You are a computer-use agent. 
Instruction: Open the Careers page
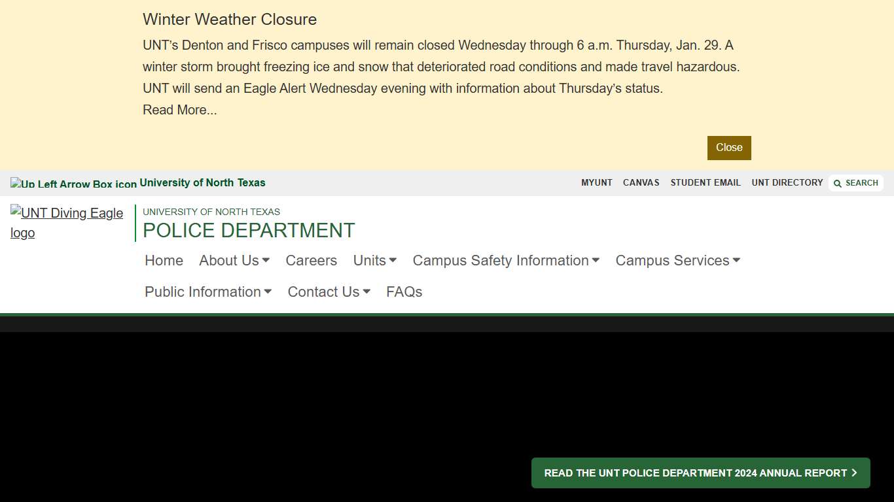coord(312,260)
